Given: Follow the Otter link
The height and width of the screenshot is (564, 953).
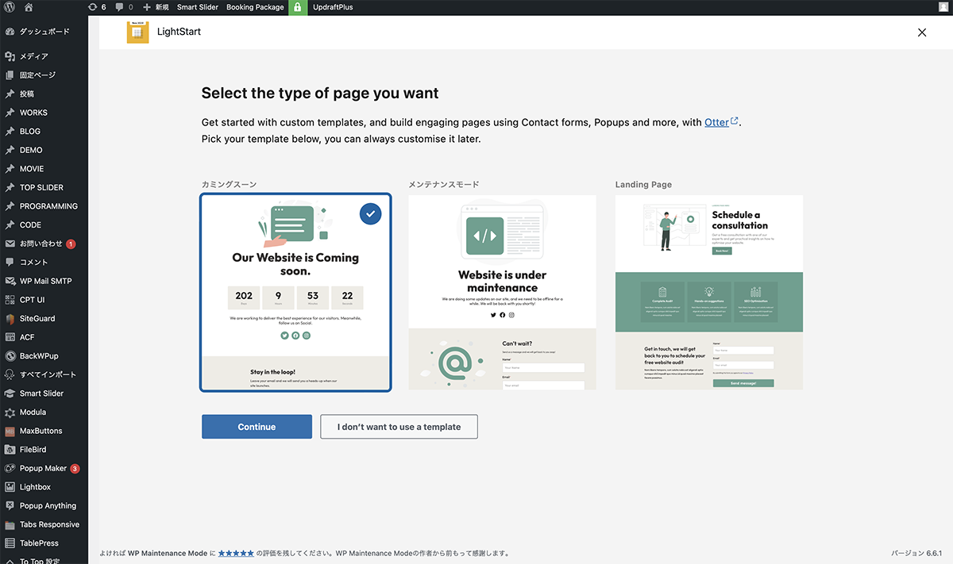Looking at the screenshot, I should (x=716, y=122).
